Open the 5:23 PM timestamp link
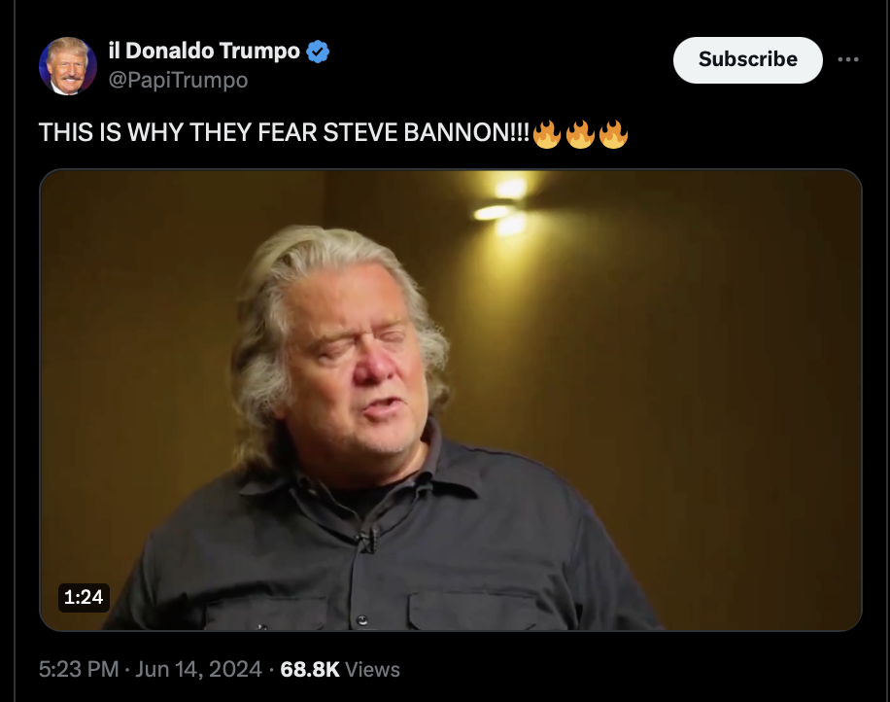This screenshot has width=890, height=702. point(79,669)
